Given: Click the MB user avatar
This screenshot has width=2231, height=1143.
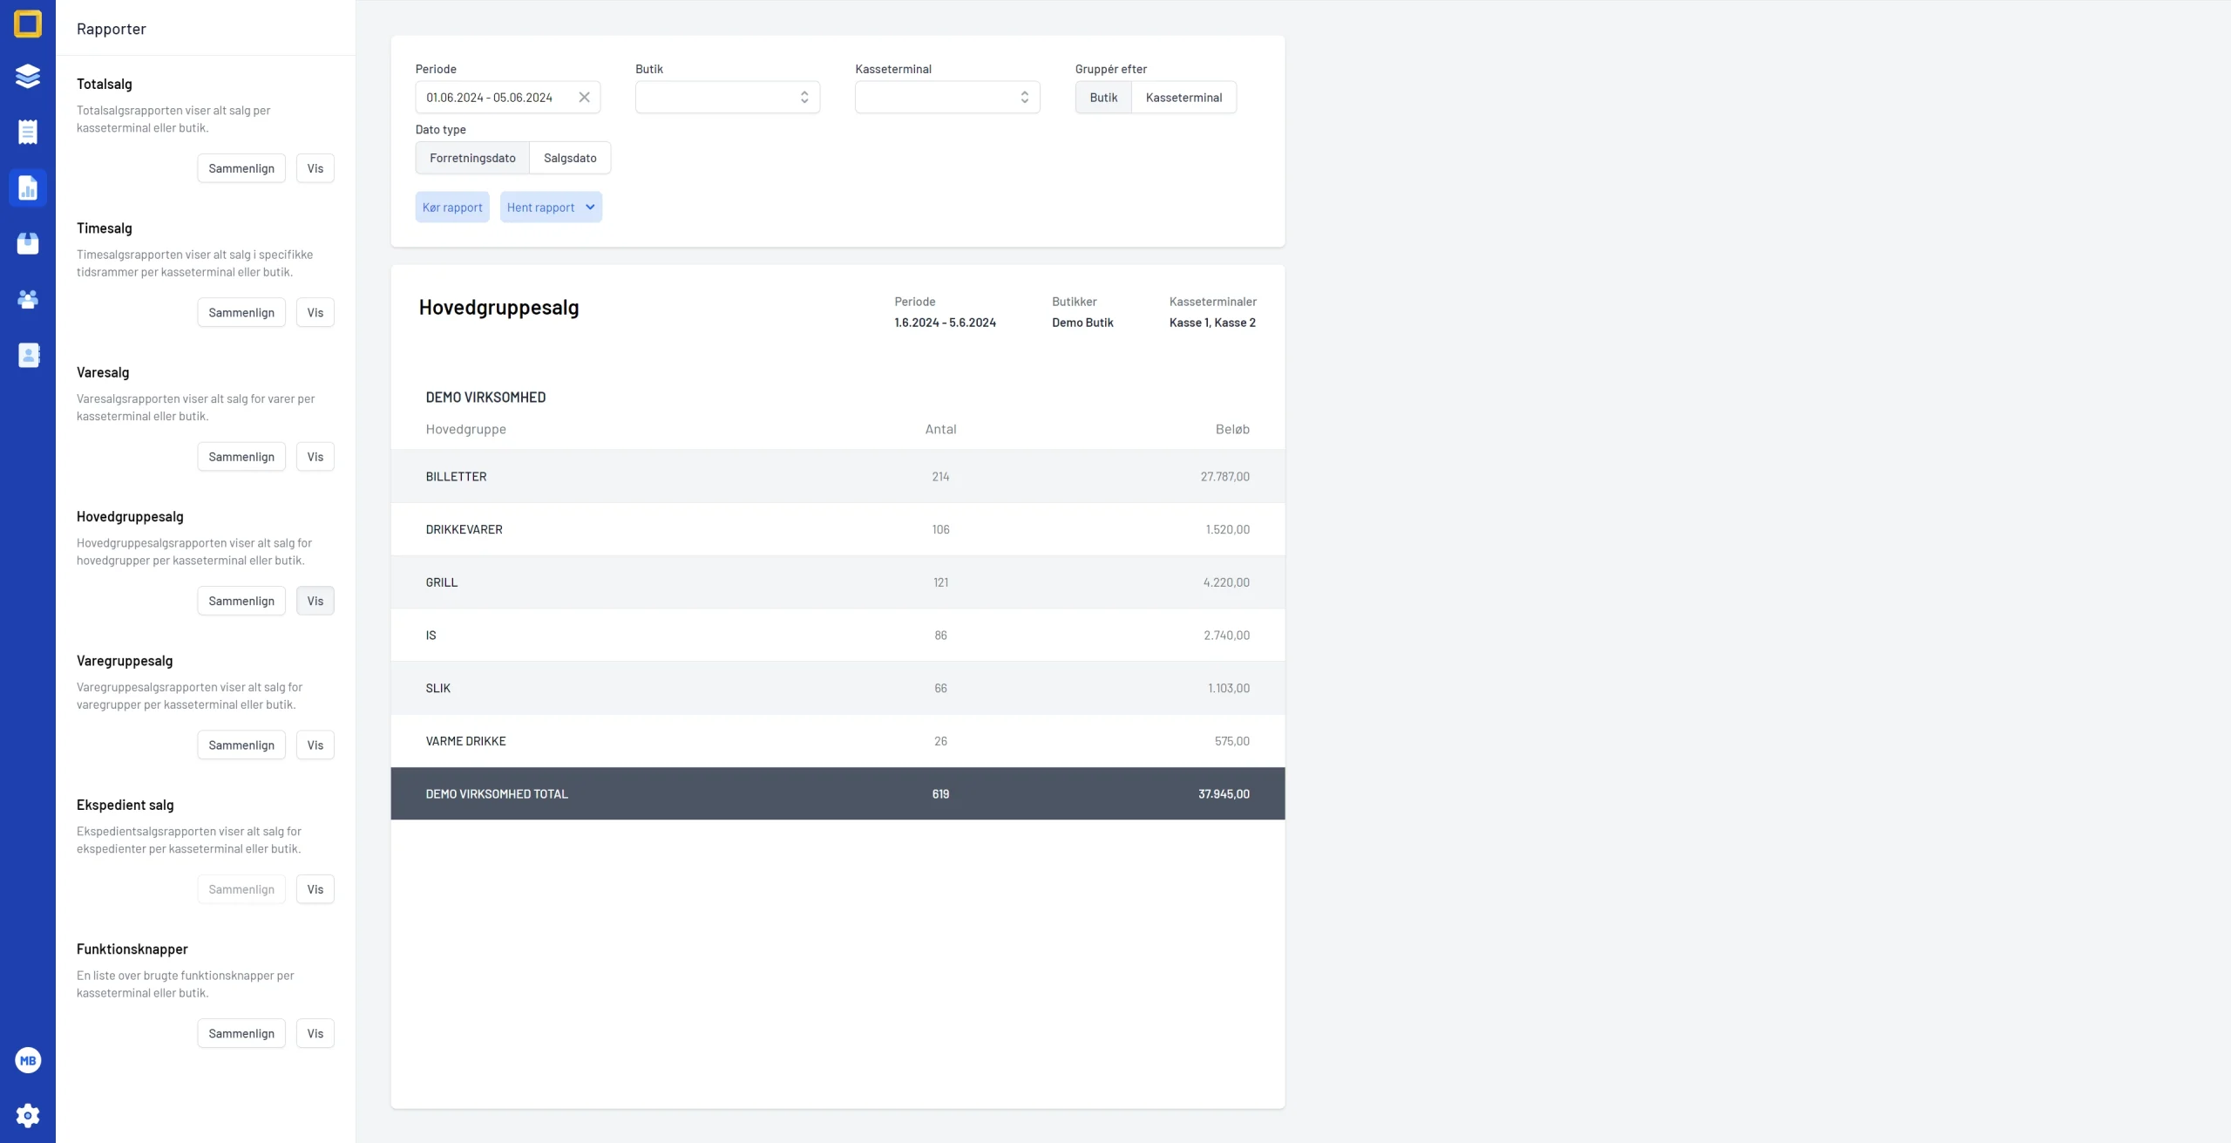Looking at the screenshot, I should tap(28, 1060).
